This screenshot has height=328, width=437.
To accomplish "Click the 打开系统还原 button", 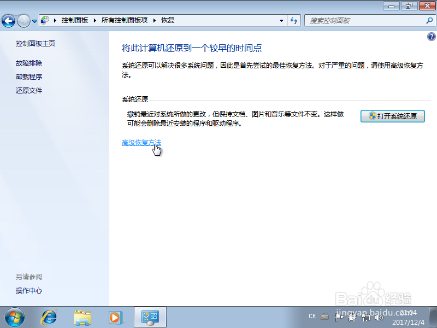I will point(393,116).
